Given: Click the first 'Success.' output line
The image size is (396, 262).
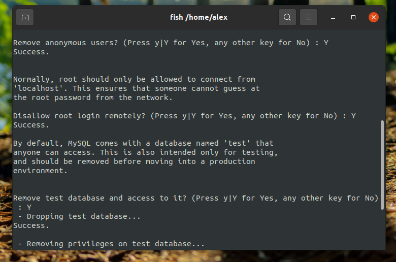Looking at the screenshot, I should (31, 52).
